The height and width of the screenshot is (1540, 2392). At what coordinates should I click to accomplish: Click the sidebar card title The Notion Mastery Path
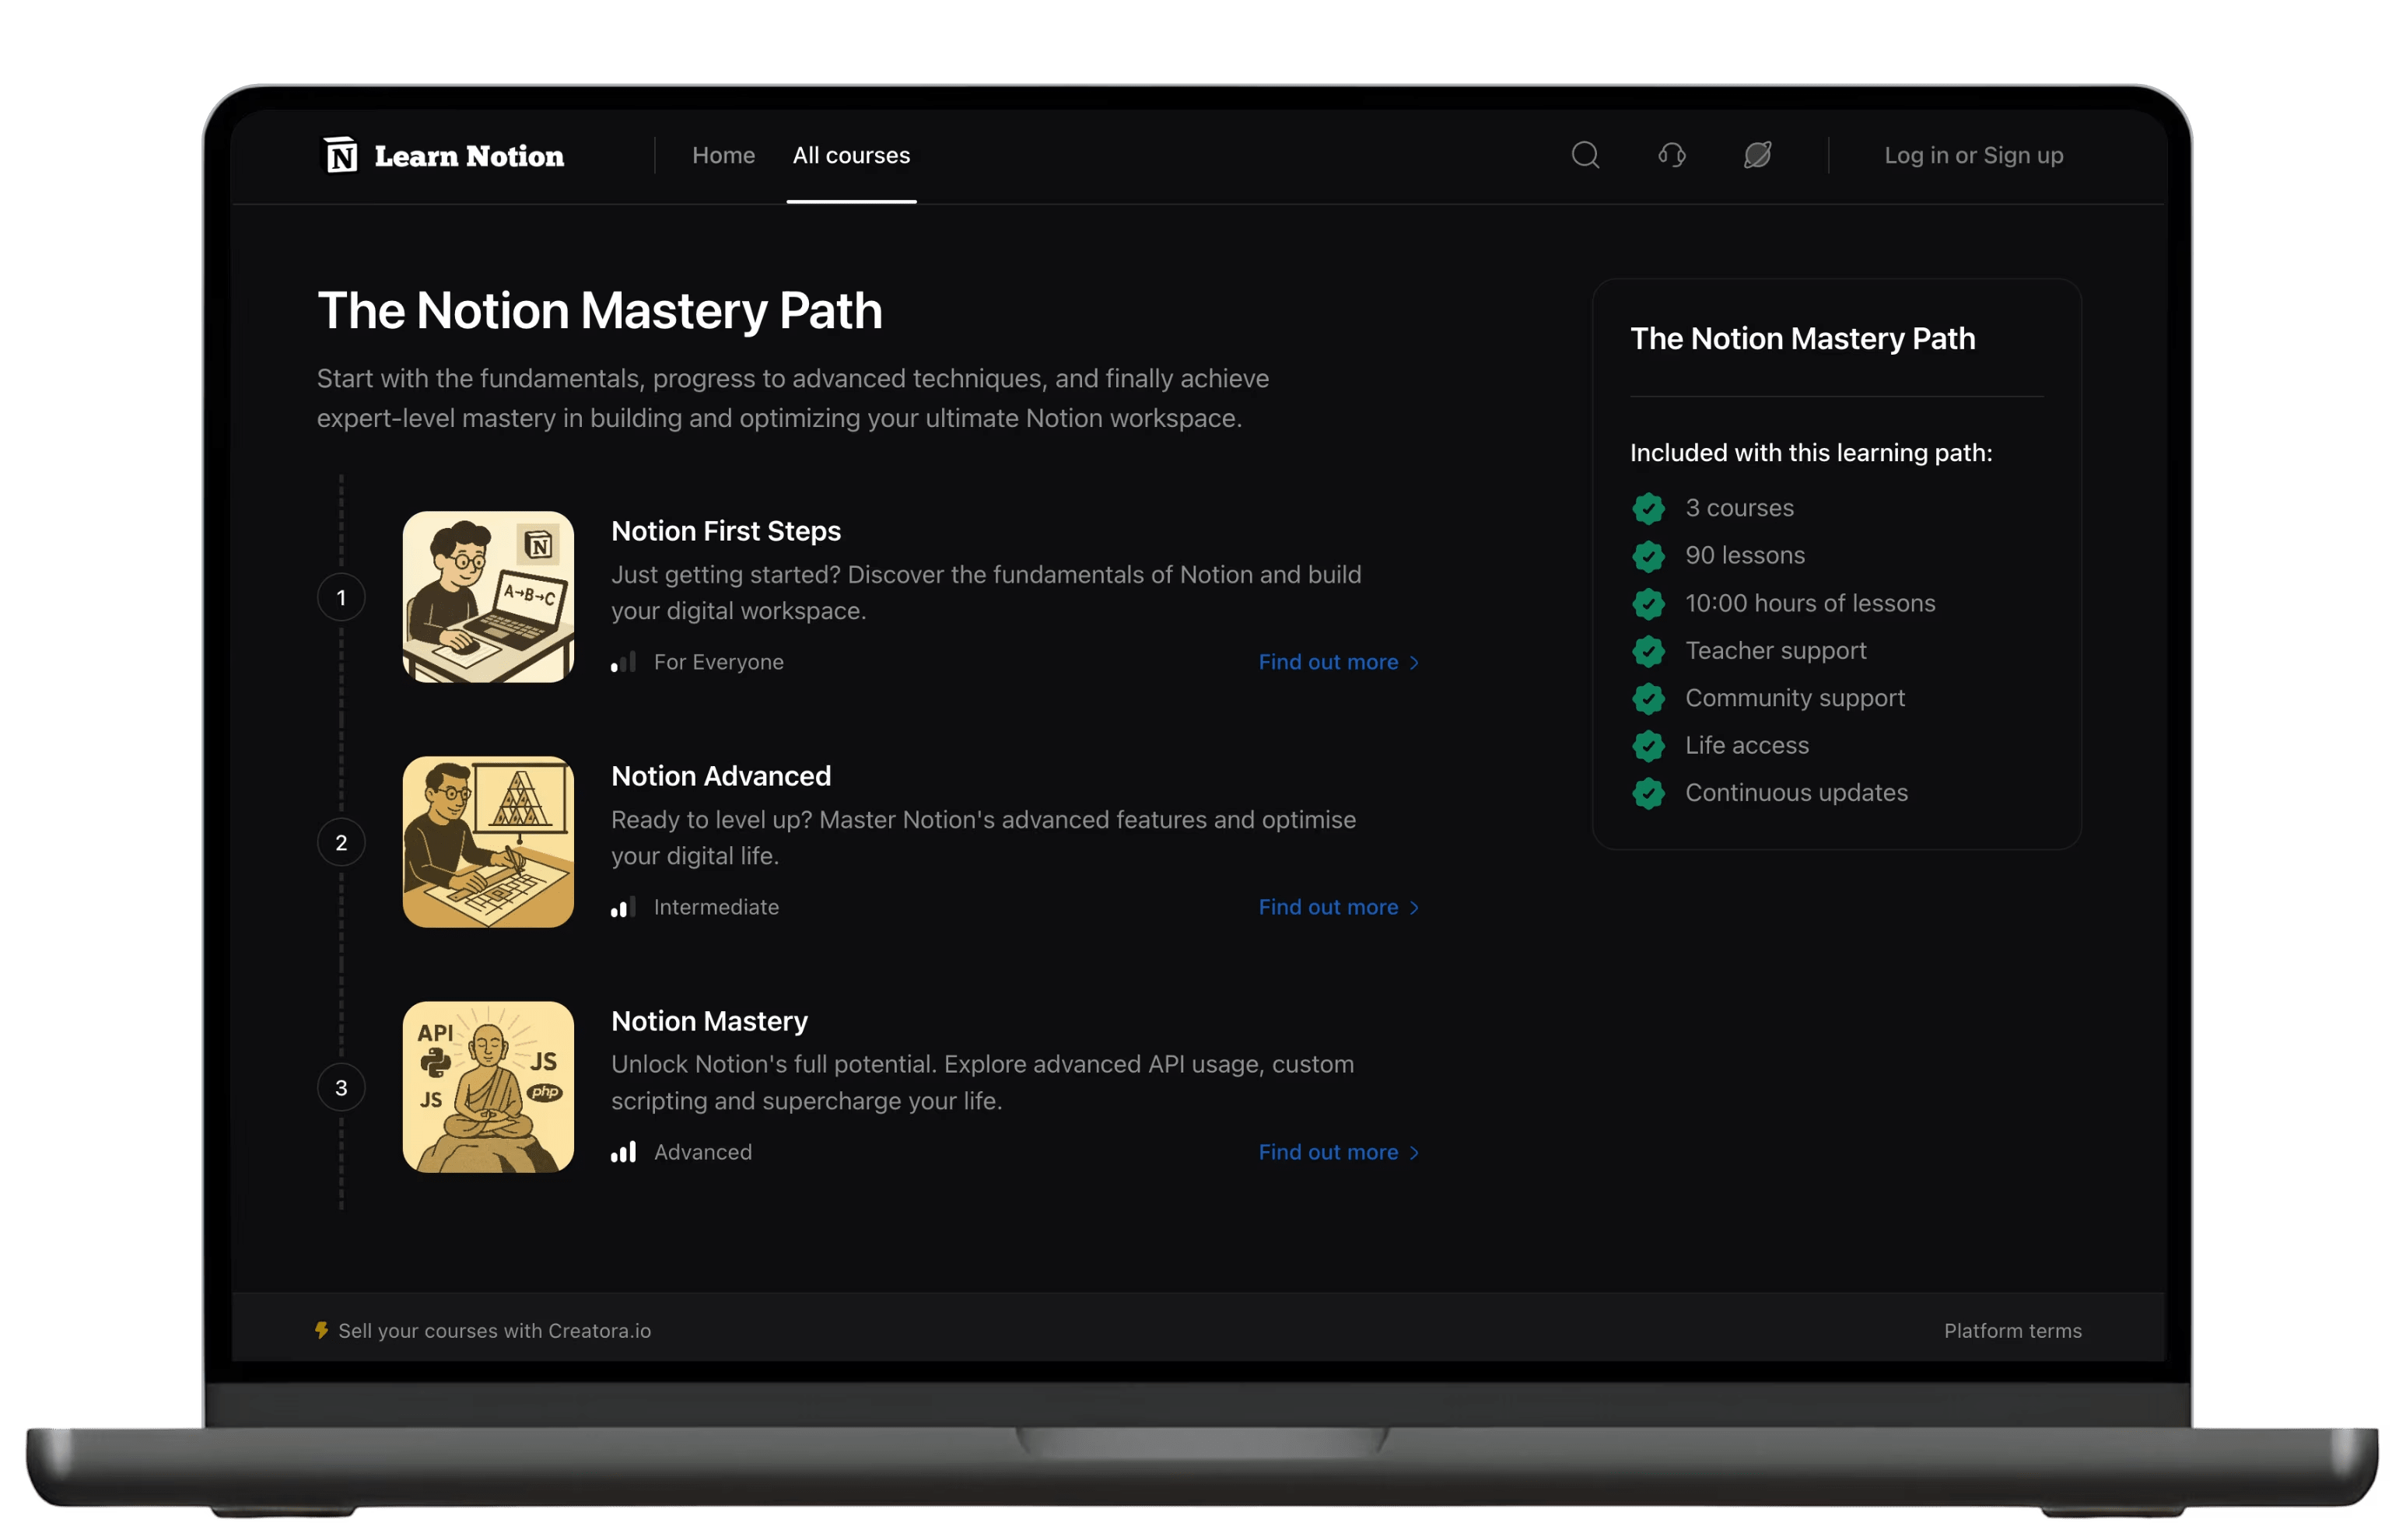pos(1803,339)
